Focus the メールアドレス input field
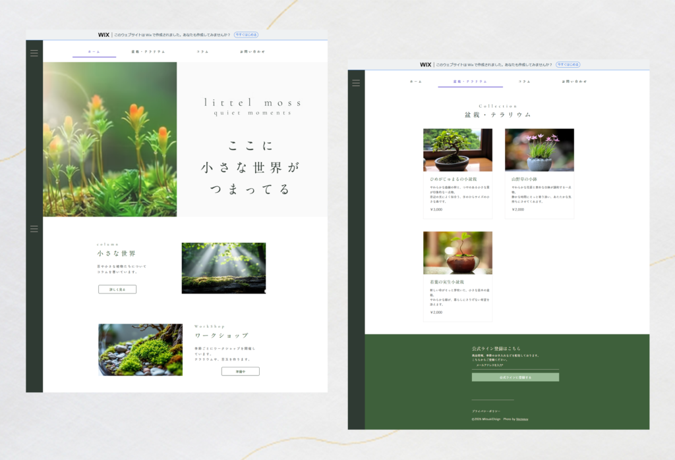 (515, 365)
